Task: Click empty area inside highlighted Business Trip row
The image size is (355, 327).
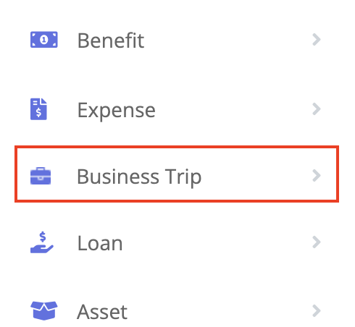Action: pos(256,175)
